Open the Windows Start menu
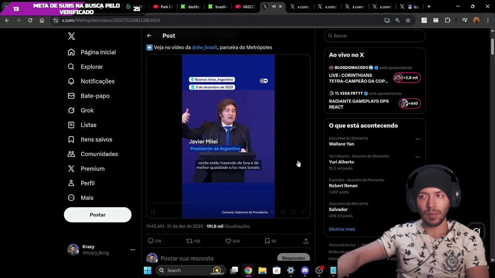Viewport: 495px width, 278px height. click(x=147, y=270)
